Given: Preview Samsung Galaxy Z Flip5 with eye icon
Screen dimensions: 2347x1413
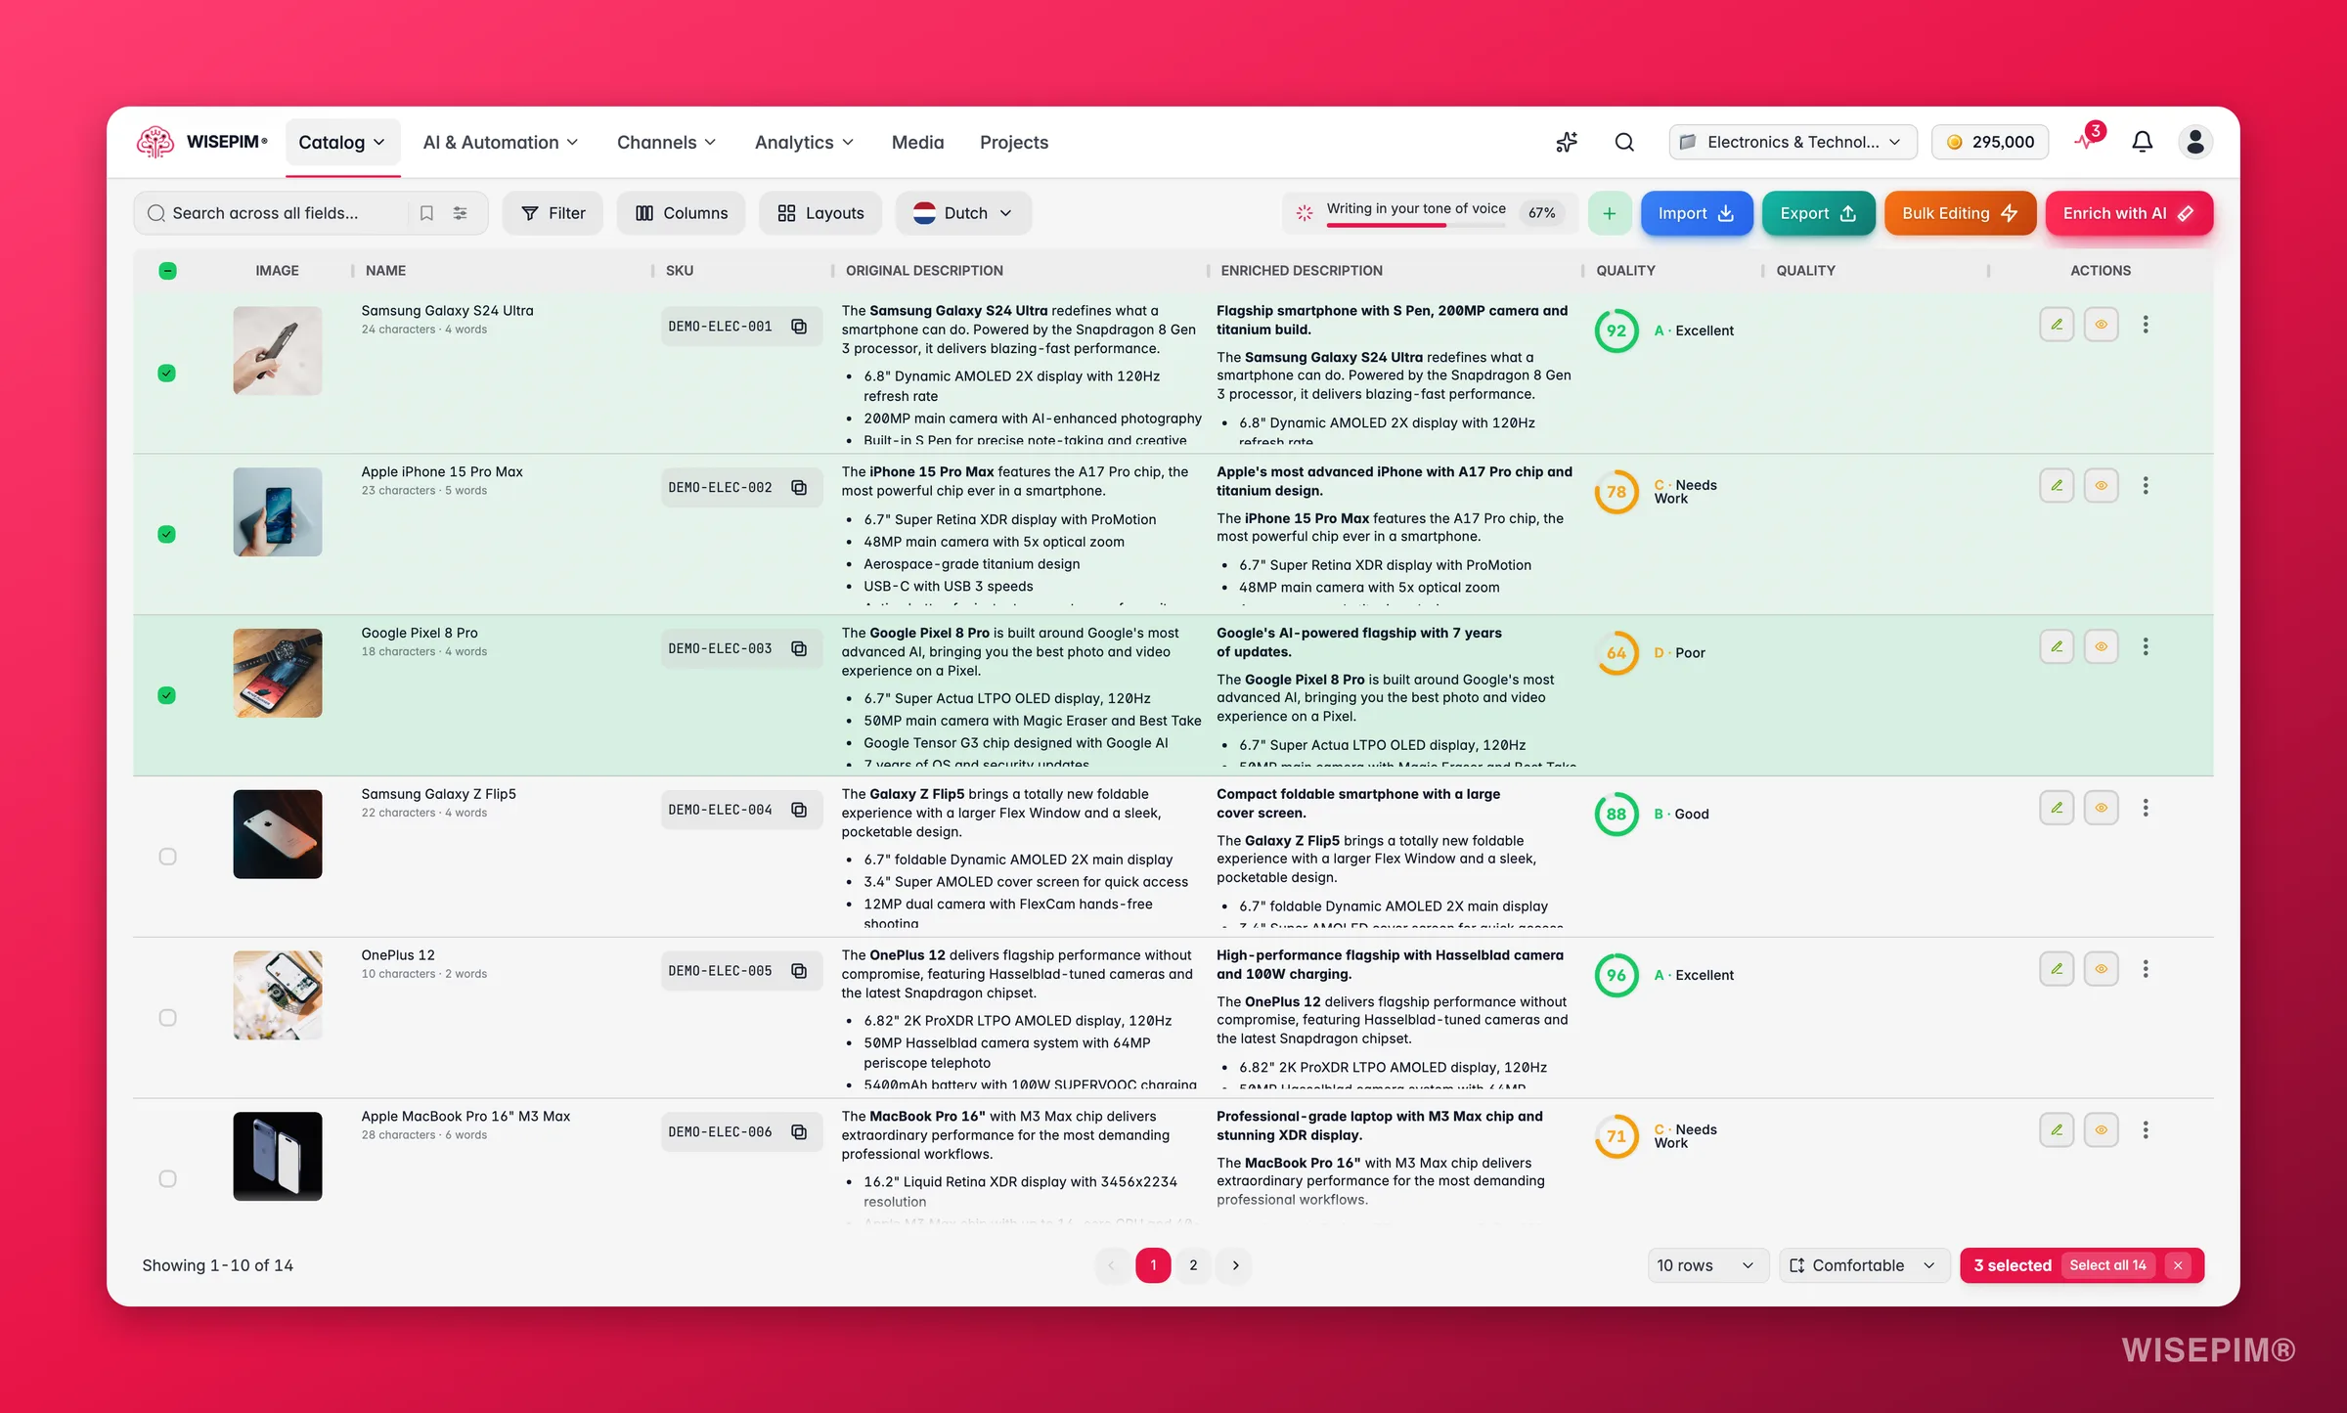Looking at the screenshot, I should 2101,808.
